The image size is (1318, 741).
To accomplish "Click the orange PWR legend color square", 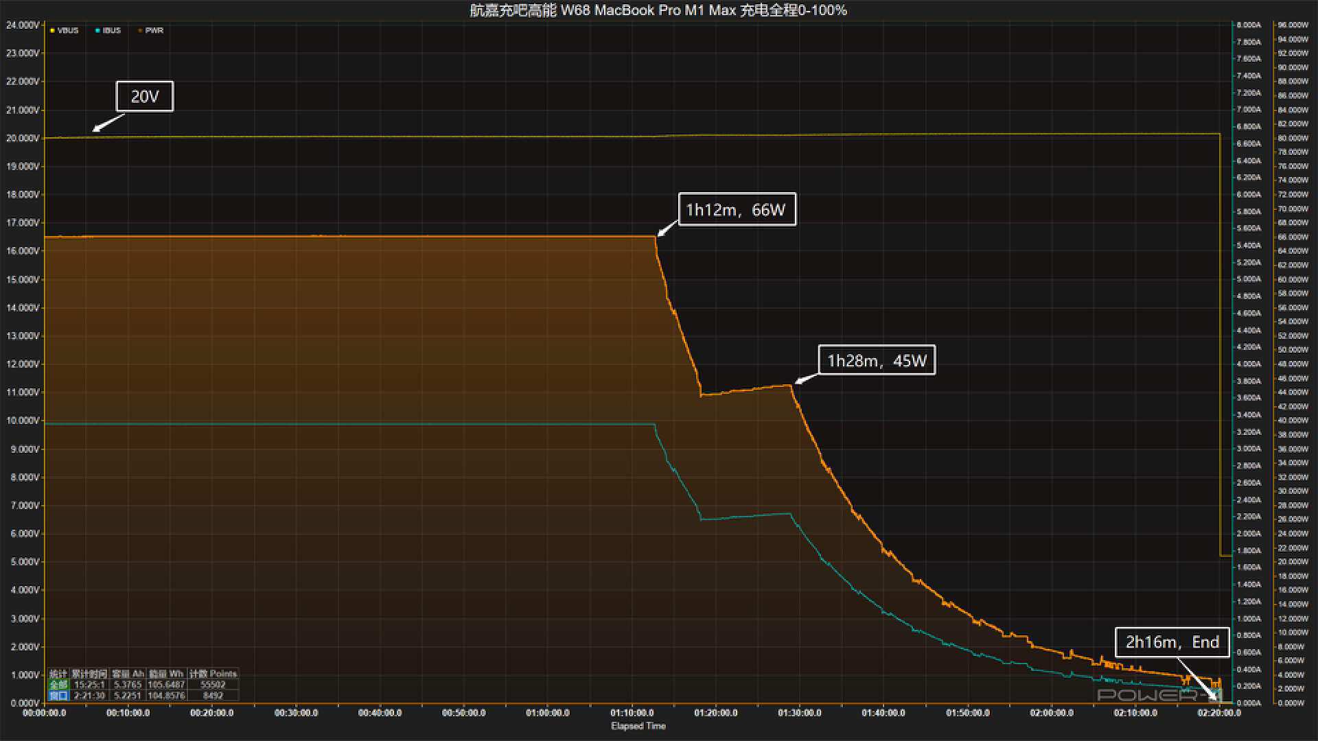I will pos(140,30).
